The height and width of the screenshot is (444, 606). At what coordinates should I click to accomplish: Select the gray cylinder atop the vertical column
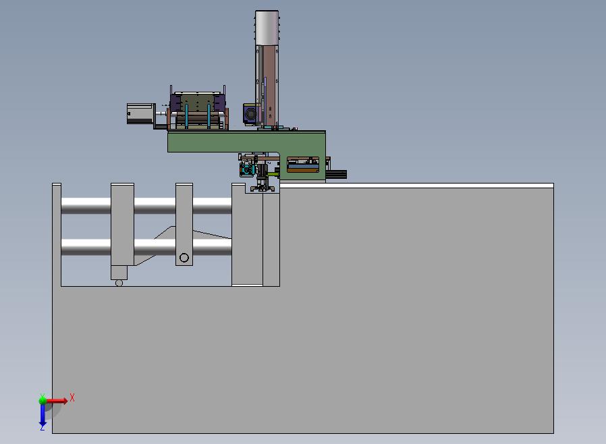(x=267, y=28)
